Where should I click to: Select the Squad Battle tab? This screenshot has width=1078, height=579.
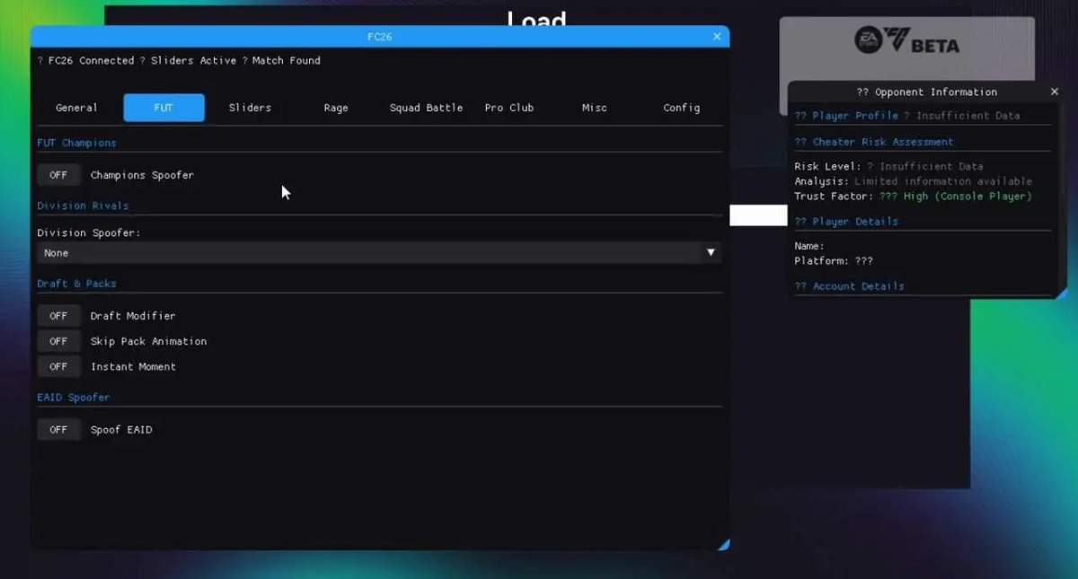tap(426, 108)
